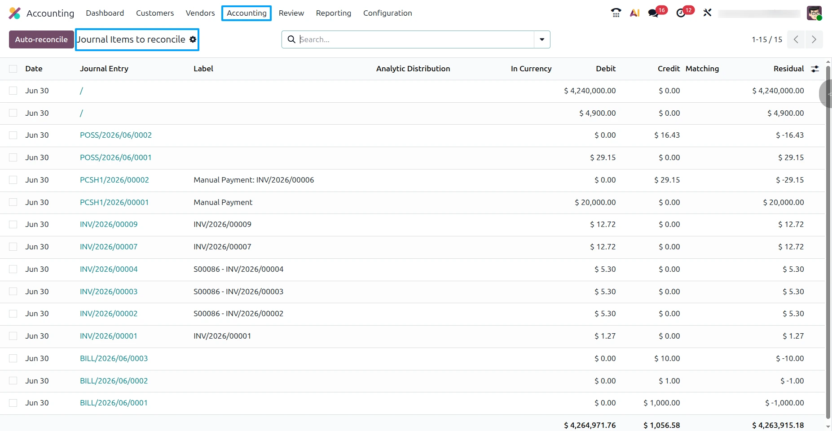This screenshot has height=431, width=832.
Task: Open optional columns adjust icon
Action: click(x=815, y=69)
